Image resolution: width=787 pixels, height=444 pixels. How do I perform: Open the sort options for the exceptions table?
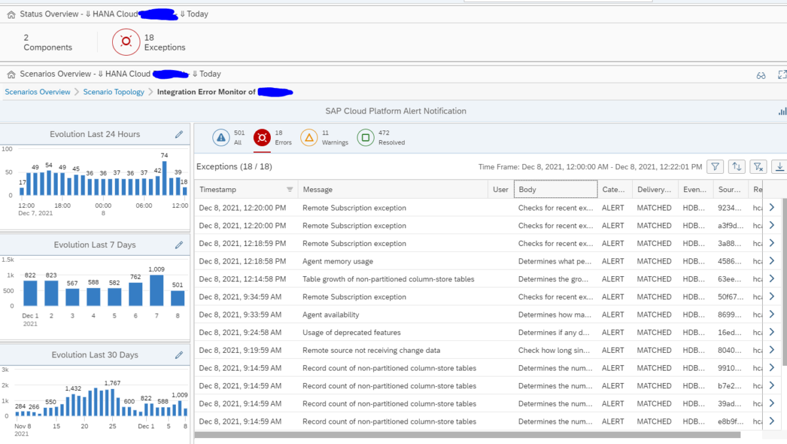pos(737,167)
